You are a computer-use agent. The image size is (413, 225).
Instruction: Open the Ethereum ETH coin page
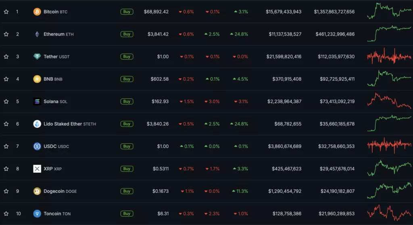point(58,34)
